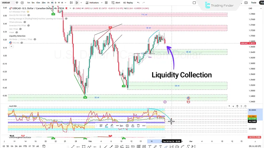Toggle visibility of SMC TFlab
Screen dimensions: 264x148
(20, 29)
